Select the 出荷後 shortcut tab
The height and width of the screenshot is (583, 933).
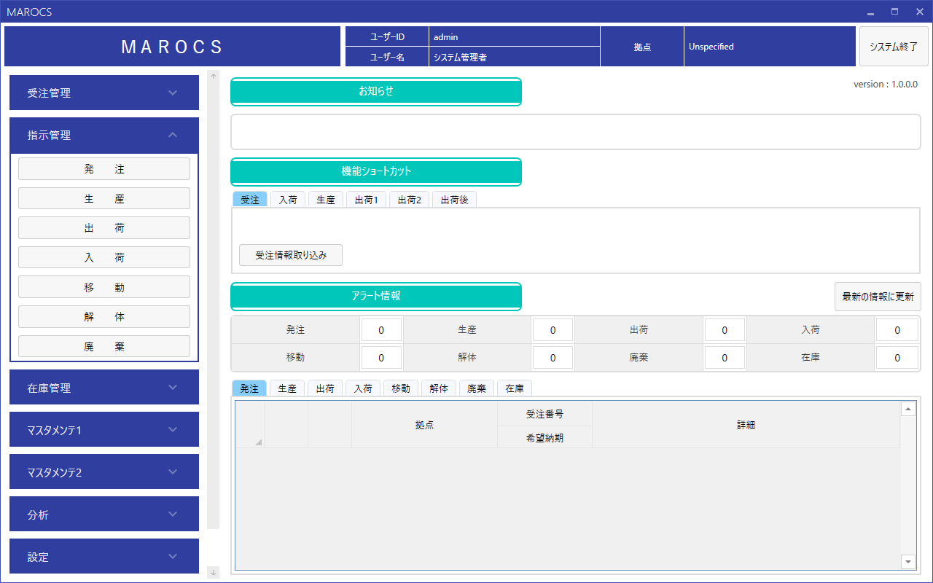click(454, 198)
